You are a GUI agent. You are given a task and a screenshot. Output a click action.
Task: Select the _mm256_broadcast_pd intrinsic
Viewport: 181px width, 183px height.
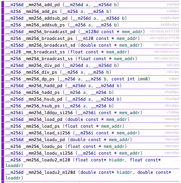[90, 32]
